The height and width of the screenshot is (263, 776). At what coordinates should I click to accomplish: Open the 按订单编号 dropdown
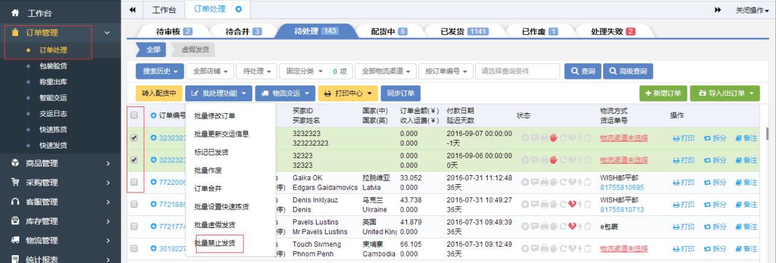[447, 71]
